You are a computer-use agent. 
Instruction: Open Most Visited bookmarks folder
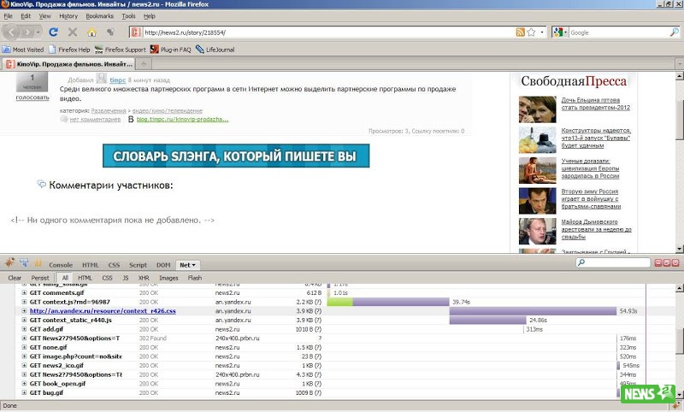(23, 50)
